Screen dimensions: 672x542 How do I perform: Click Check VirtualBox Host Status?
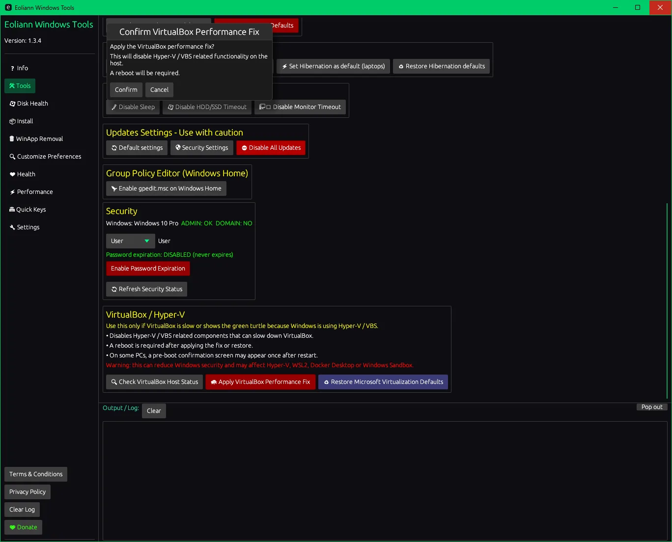coord(154,382)
